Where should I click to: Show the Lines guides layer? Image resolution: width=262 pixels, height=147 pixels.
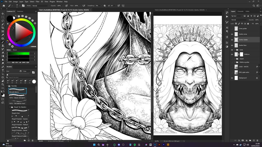(x=232, y=29)
